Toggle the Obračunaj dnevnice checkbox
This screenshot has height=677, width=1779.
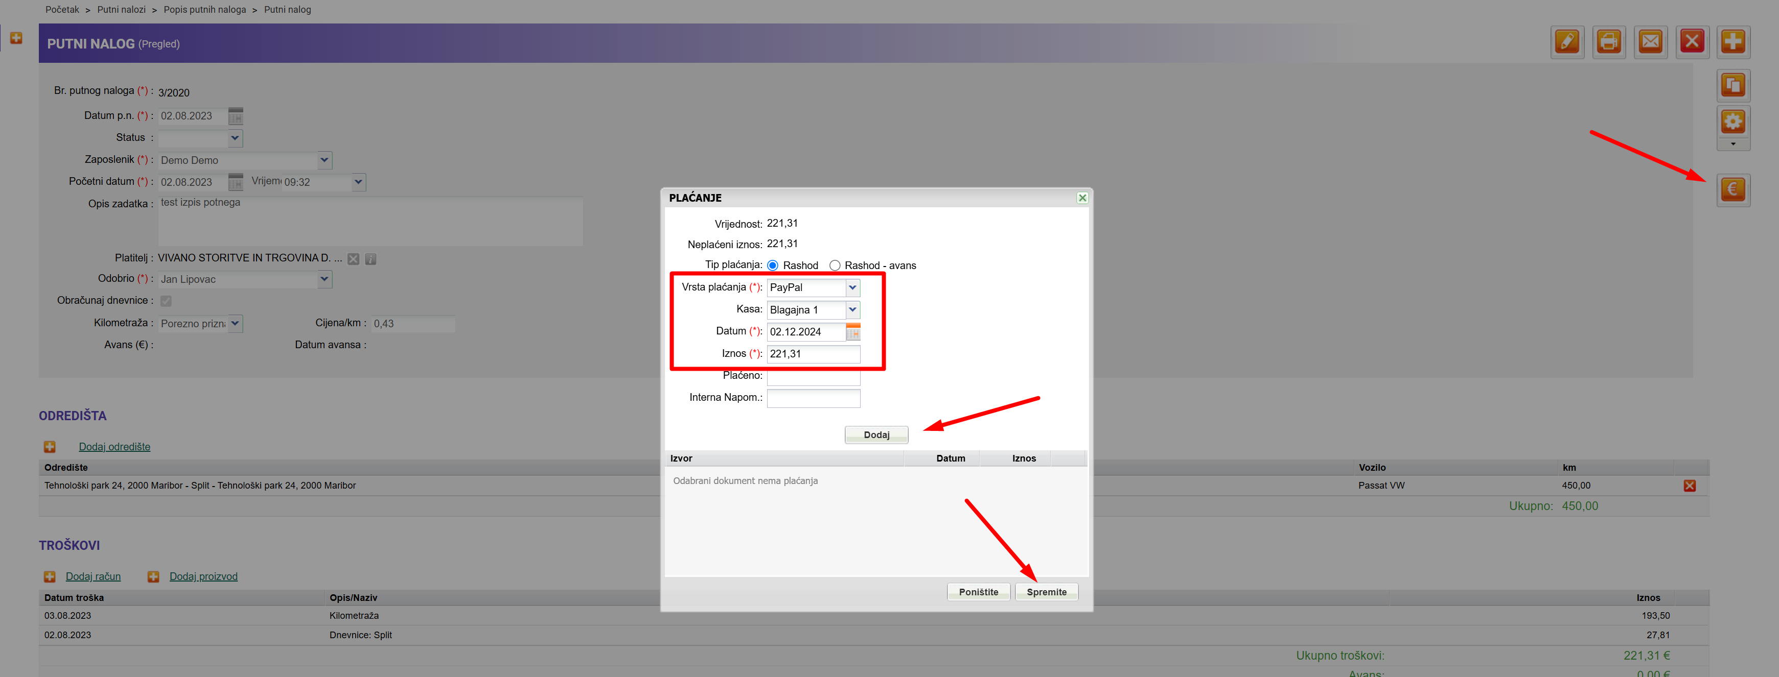166,301
